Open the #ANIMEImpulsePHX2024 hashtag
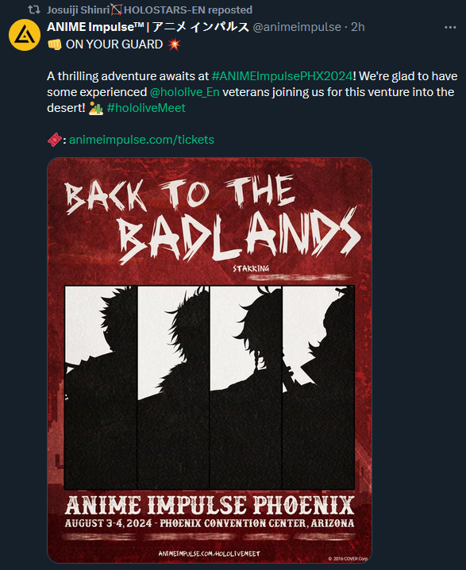Viewport: 466px width, 570px height. tap(282, 76)
